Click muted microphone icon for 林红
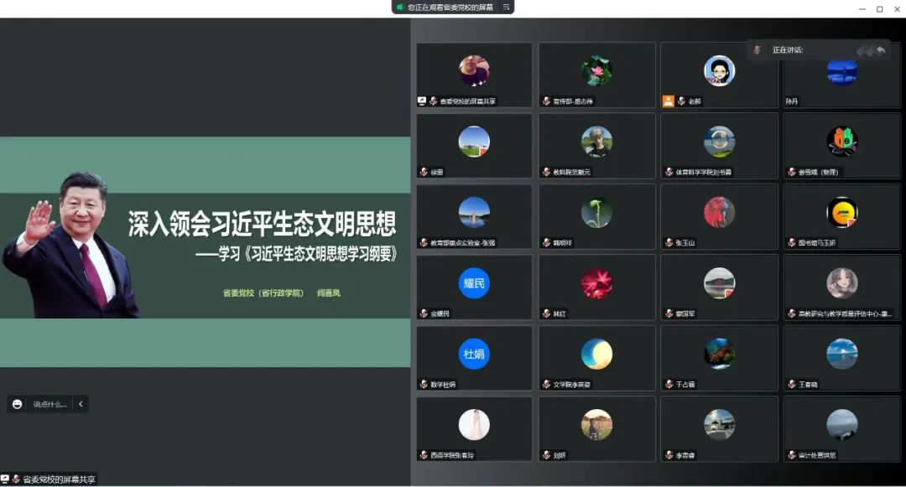The width and height of the screenshot is (906, 487). (546, 313)
